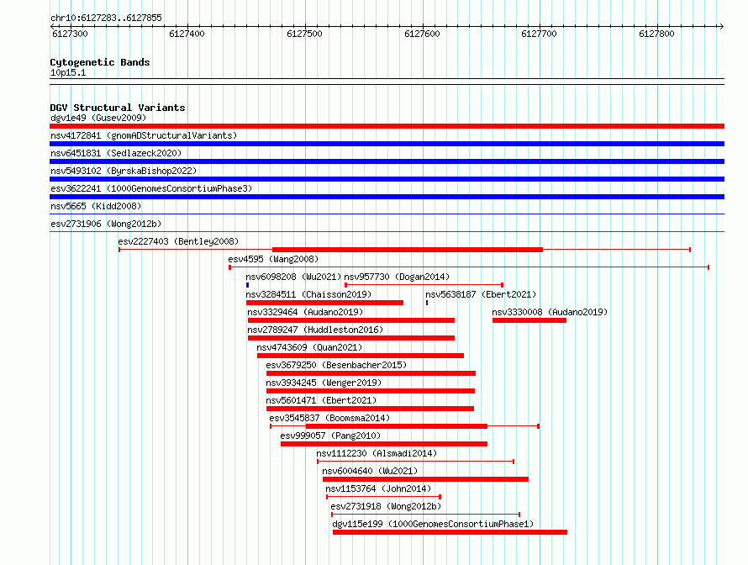Click the thick red esv2227403 variant bar
Viewport: 748px width, 565px height.
[x=408, y=250]
